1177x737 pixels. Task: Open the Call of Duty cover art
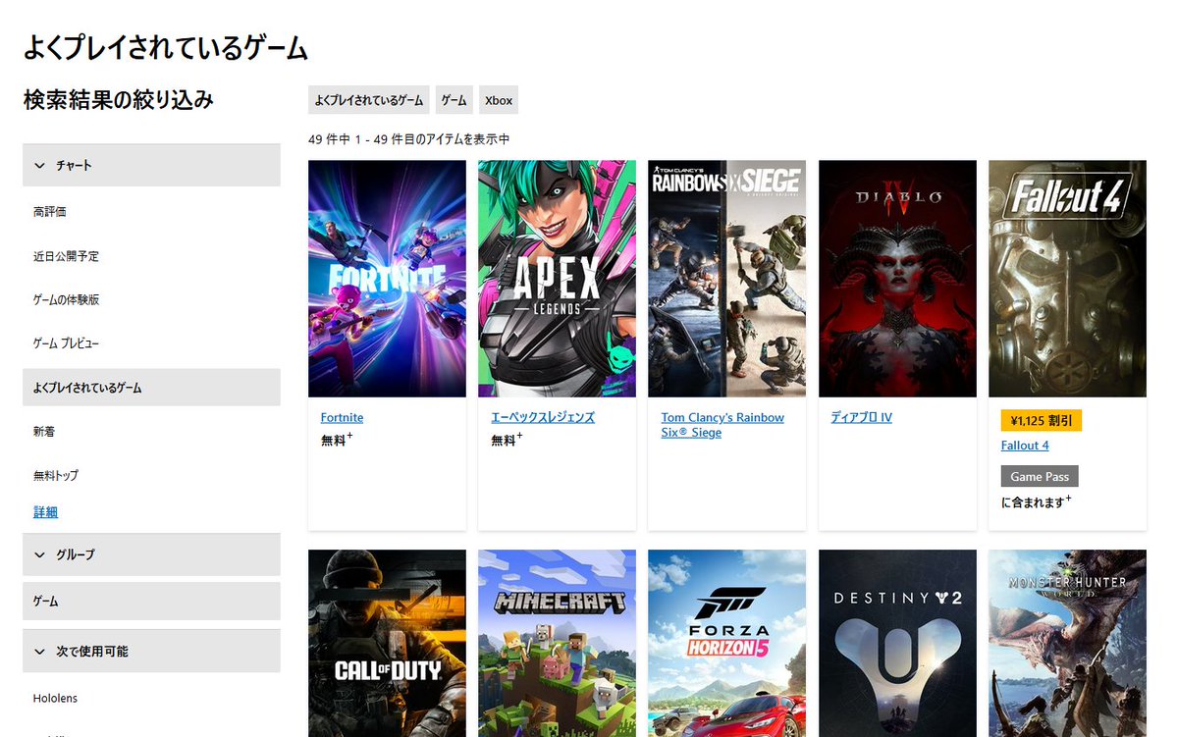coord(388,643)
